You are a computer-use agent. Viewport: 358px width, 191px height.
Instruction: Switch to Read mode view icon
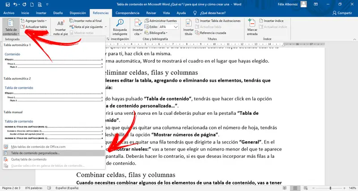pos(285,188)
